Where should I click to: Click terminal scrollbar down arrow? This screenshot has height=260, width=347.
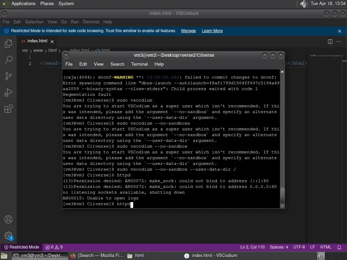click(282, 206)
